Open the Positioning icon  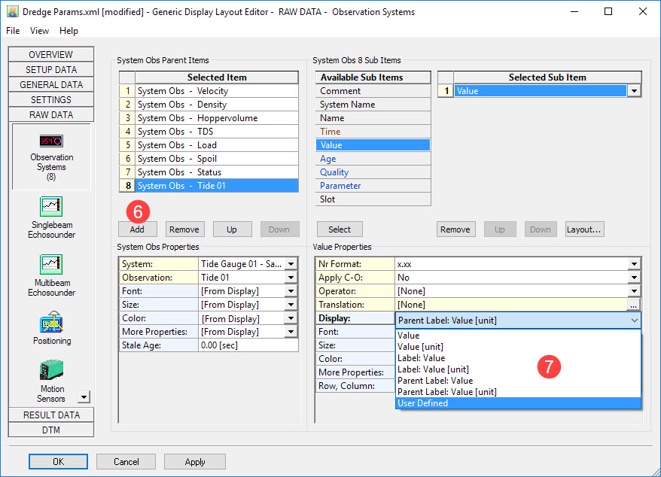(x=51, y=323)
